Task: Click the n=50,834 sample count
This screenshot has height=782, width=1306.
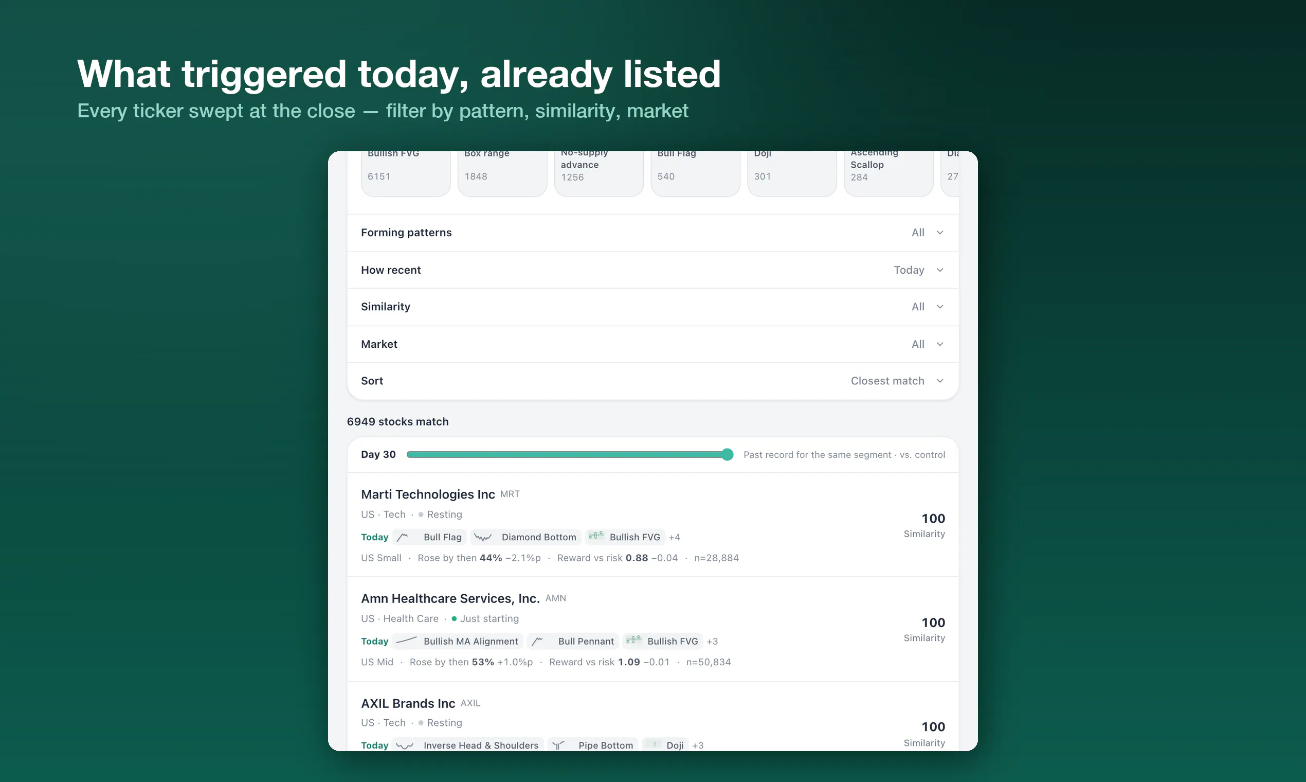Action: pyautogui.click(x=709, y=662)
